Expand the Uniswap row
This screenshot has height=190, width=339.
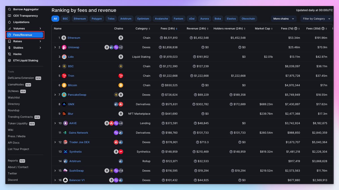[55, 47]
